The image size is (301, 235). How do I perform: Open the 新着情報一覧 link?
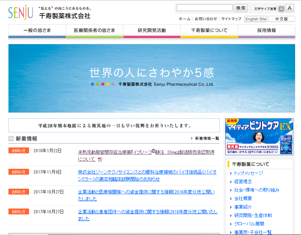[x=207, y=138]
